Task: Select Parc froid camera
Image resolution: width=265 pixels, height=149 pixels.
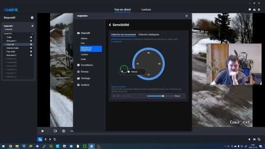Action: (x=11, y=52)
